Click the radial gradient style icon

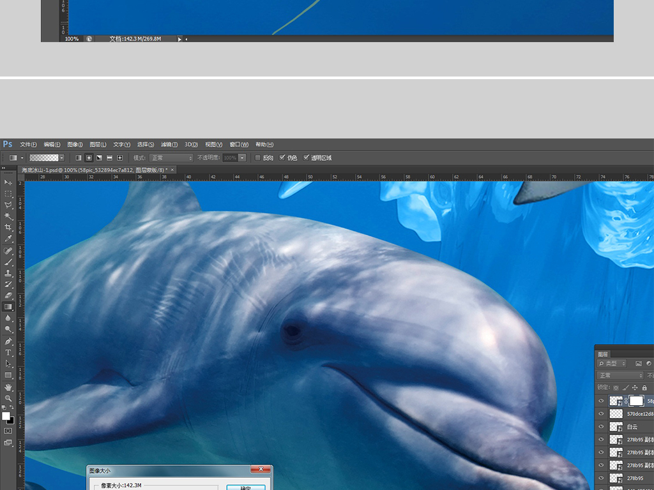[x=89, y=158]
